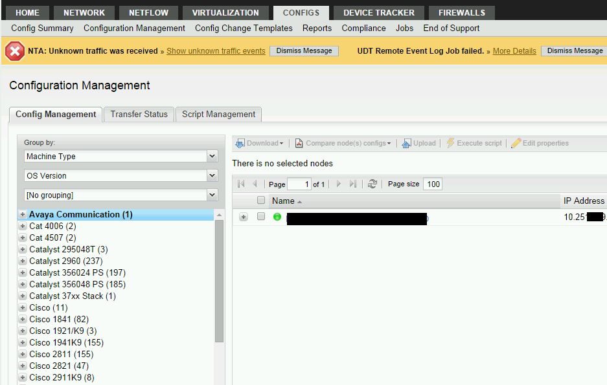This screenshot has height=385, width=607.
Task: Refresh the node list
Action: pos(372,184)
